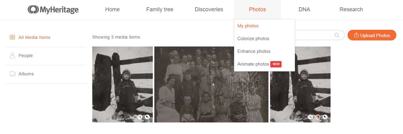Select Enhance photos menu entry
The height and width of the screenshot is (134, 403).
point(254,51)
